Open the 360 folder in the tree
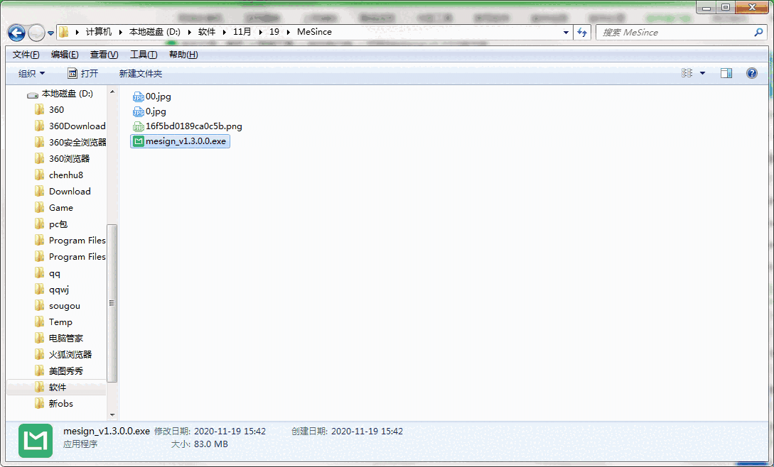Viewport: 774px width, 467px height. point(56,110)
